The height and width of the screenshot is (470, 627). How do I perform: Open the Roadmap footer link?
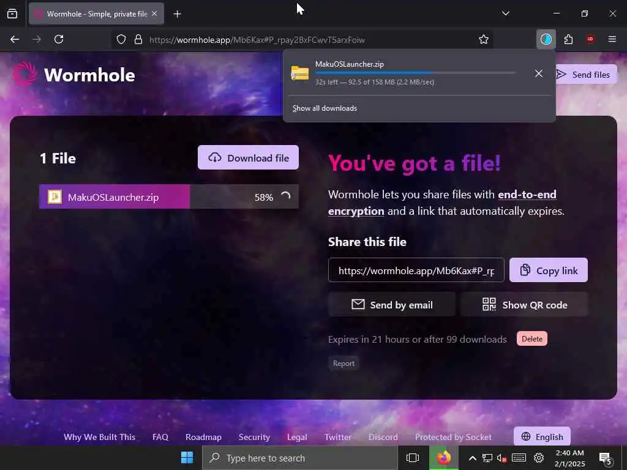tap(203, 437)
